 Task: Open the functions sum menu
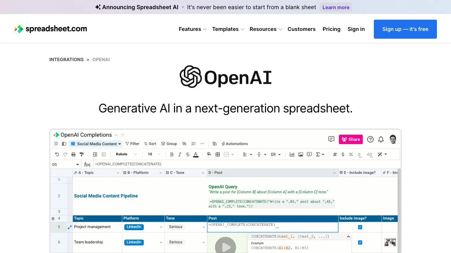[x=319, y=154]
